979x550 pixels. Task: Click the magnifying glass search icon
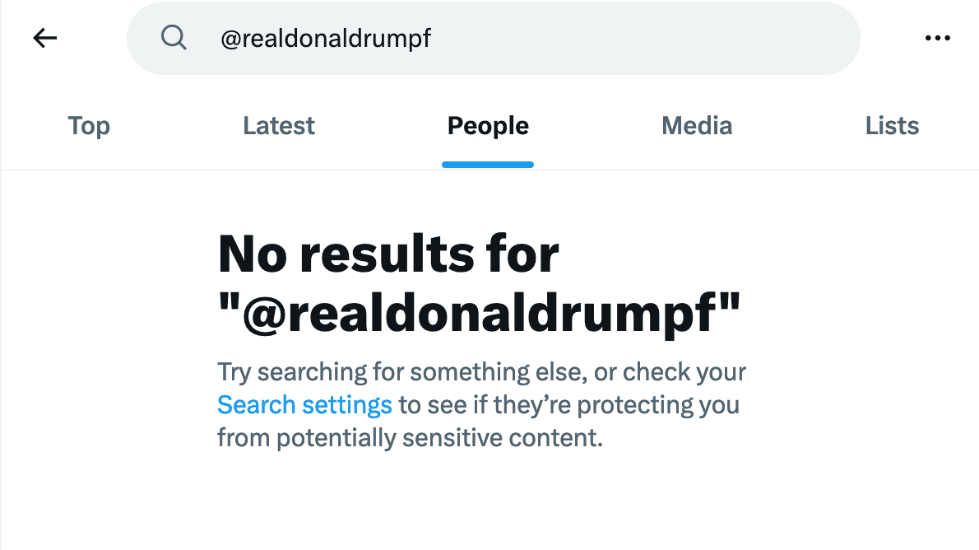174,38
